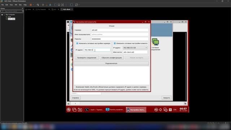The image size is (231, 130).
Task: Open the VMware console view icon
Action: 71,5
